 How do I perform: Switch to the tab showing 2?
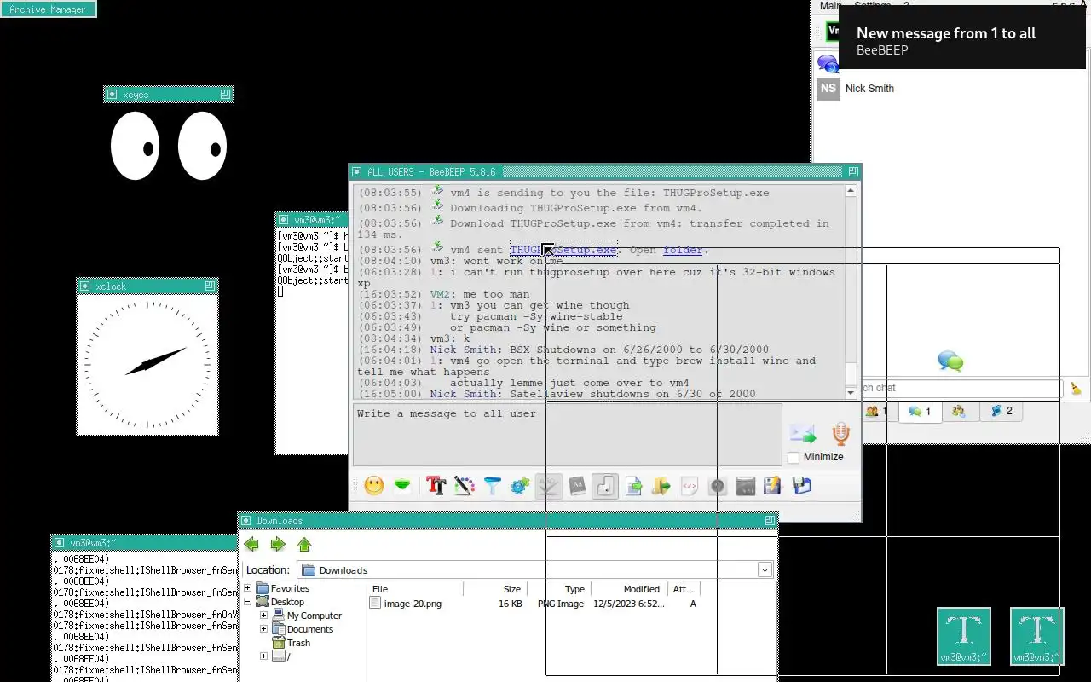tap(1002, 412)
